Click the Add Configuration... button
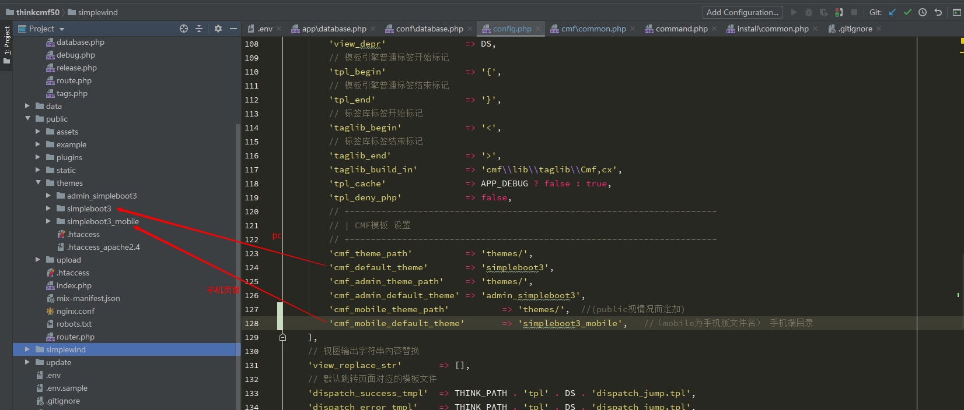This screenshot has height=410, width=964. tap(742, 12)
